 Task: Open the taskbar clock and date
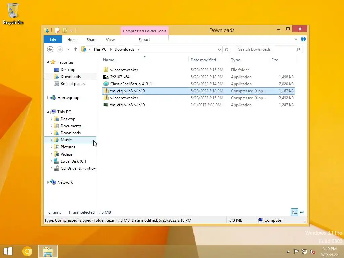[x=329, y=252]
